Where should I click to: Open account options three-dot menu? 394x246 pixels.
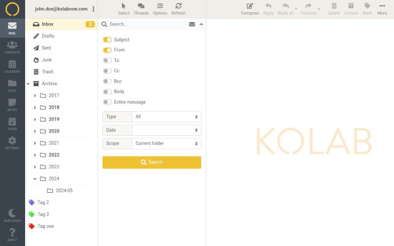coord(93,9)
